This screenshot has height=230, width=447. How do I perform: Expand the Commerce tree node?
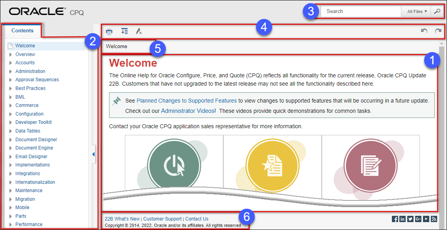[11, 105]
